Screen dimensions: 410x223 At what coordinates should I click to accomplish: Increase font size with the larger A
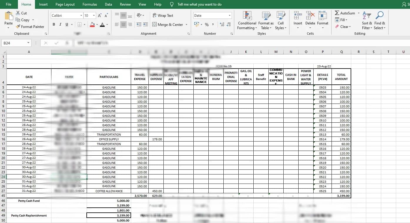click(100, 15)
